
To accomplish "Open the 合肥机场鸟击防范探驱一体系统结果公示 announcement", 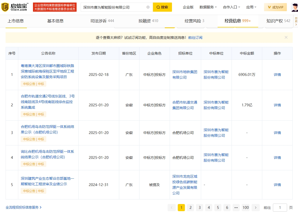I will pos(47,129).
